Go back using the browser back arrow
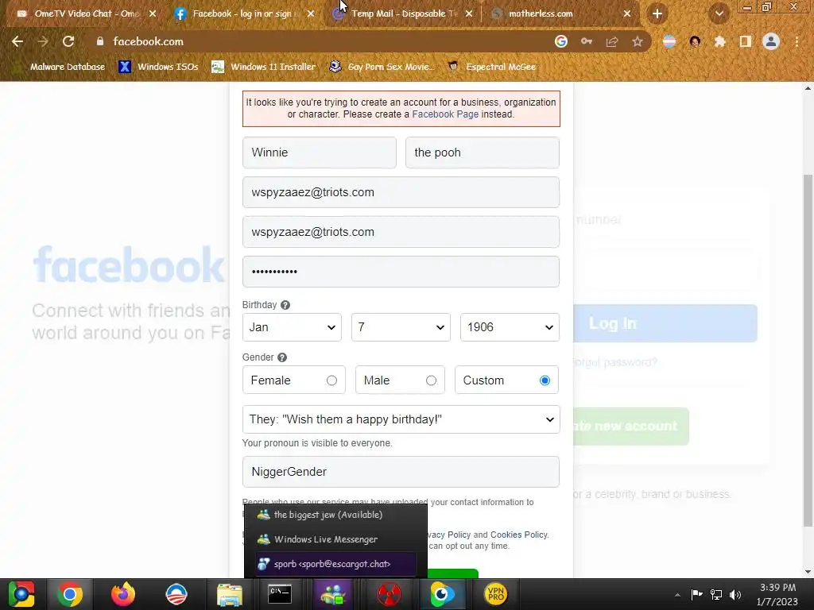Screen dimensions: 814x610 (x=17, y=41)
